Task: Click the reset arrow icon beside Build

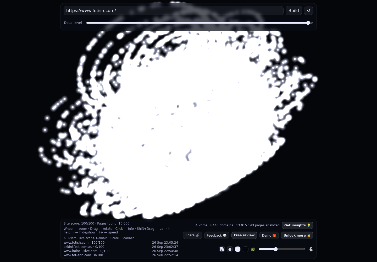Action: (x=308, y=11)
